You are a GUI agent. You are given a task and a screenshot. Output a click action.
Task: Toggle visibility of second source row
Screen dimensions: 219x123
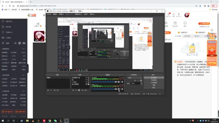(x=86, y=80)
